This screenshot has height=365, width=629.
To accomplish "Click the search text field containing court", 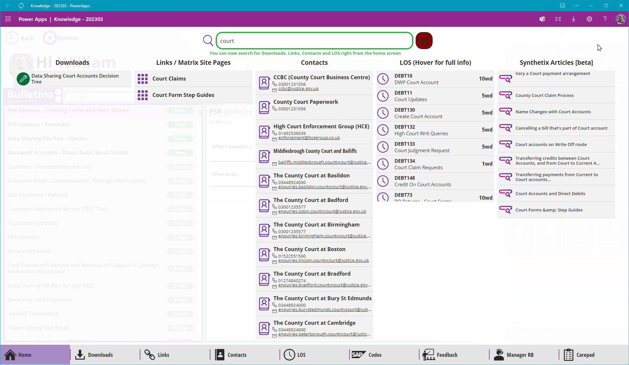I will 314,41.
